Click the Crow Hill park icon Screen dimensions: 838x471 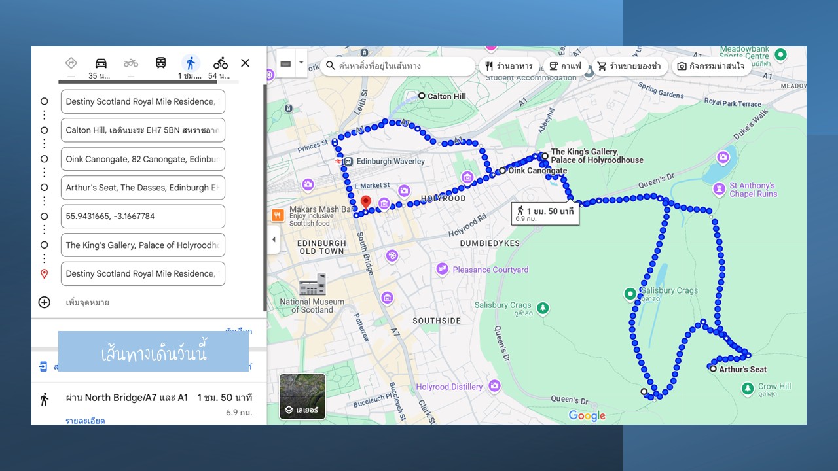(x=748, y=390)
